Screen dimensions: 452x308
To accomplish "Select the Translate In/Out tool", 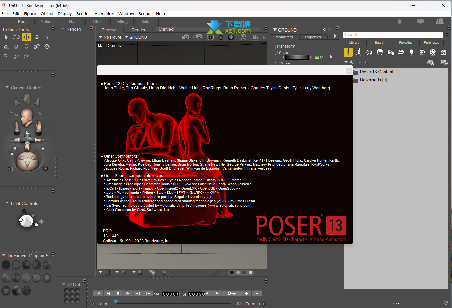I will pyautogui.click(x=37, y=37).
